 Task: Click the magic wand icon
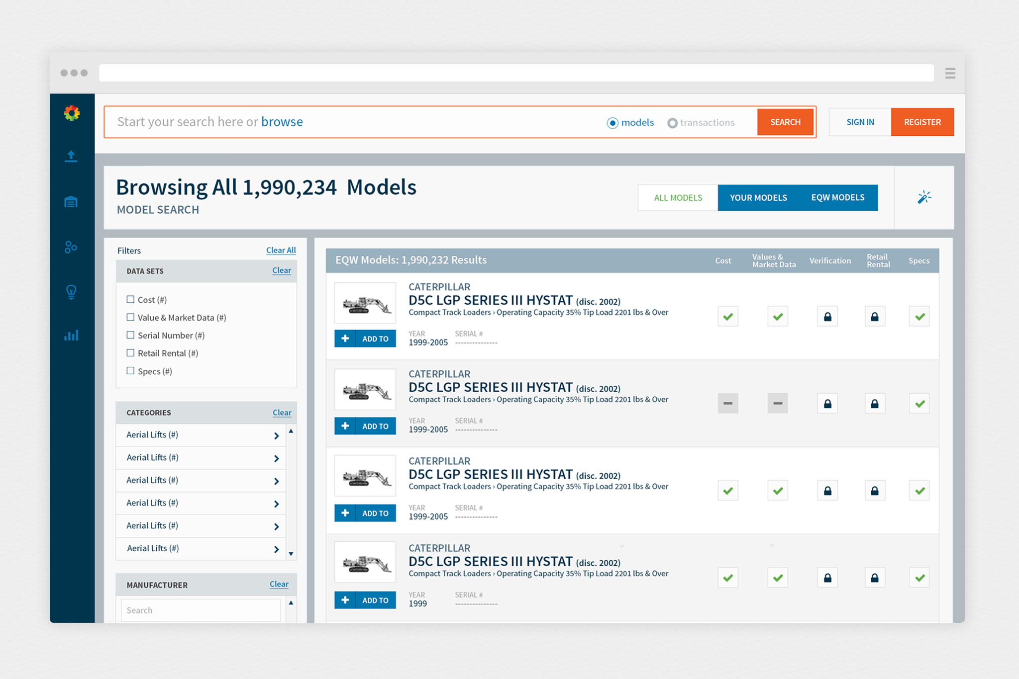924,197
